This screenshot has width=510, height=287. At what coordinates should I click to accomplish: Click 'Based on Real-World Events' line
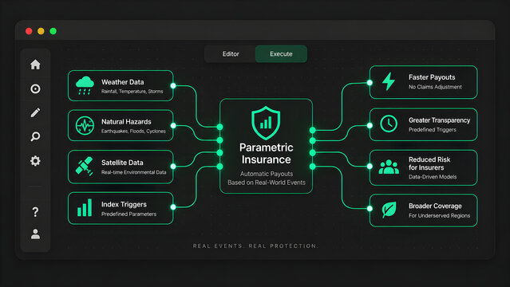pos(267,183)
